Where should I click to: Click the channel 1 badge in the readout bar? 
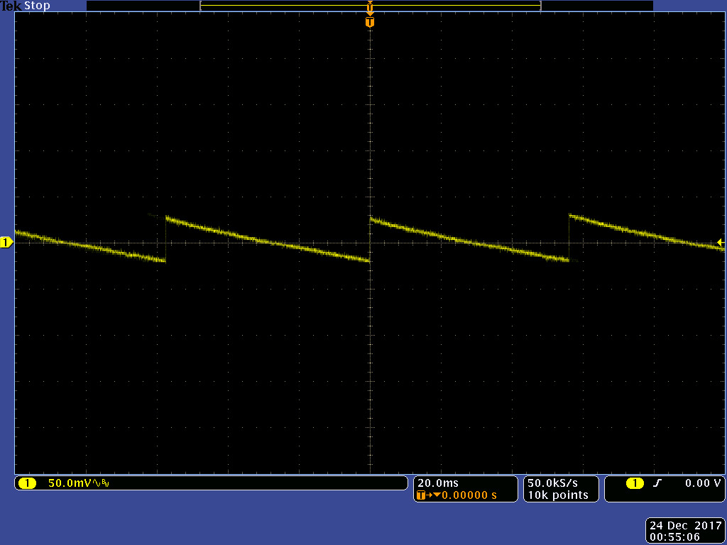pos(27,483)
